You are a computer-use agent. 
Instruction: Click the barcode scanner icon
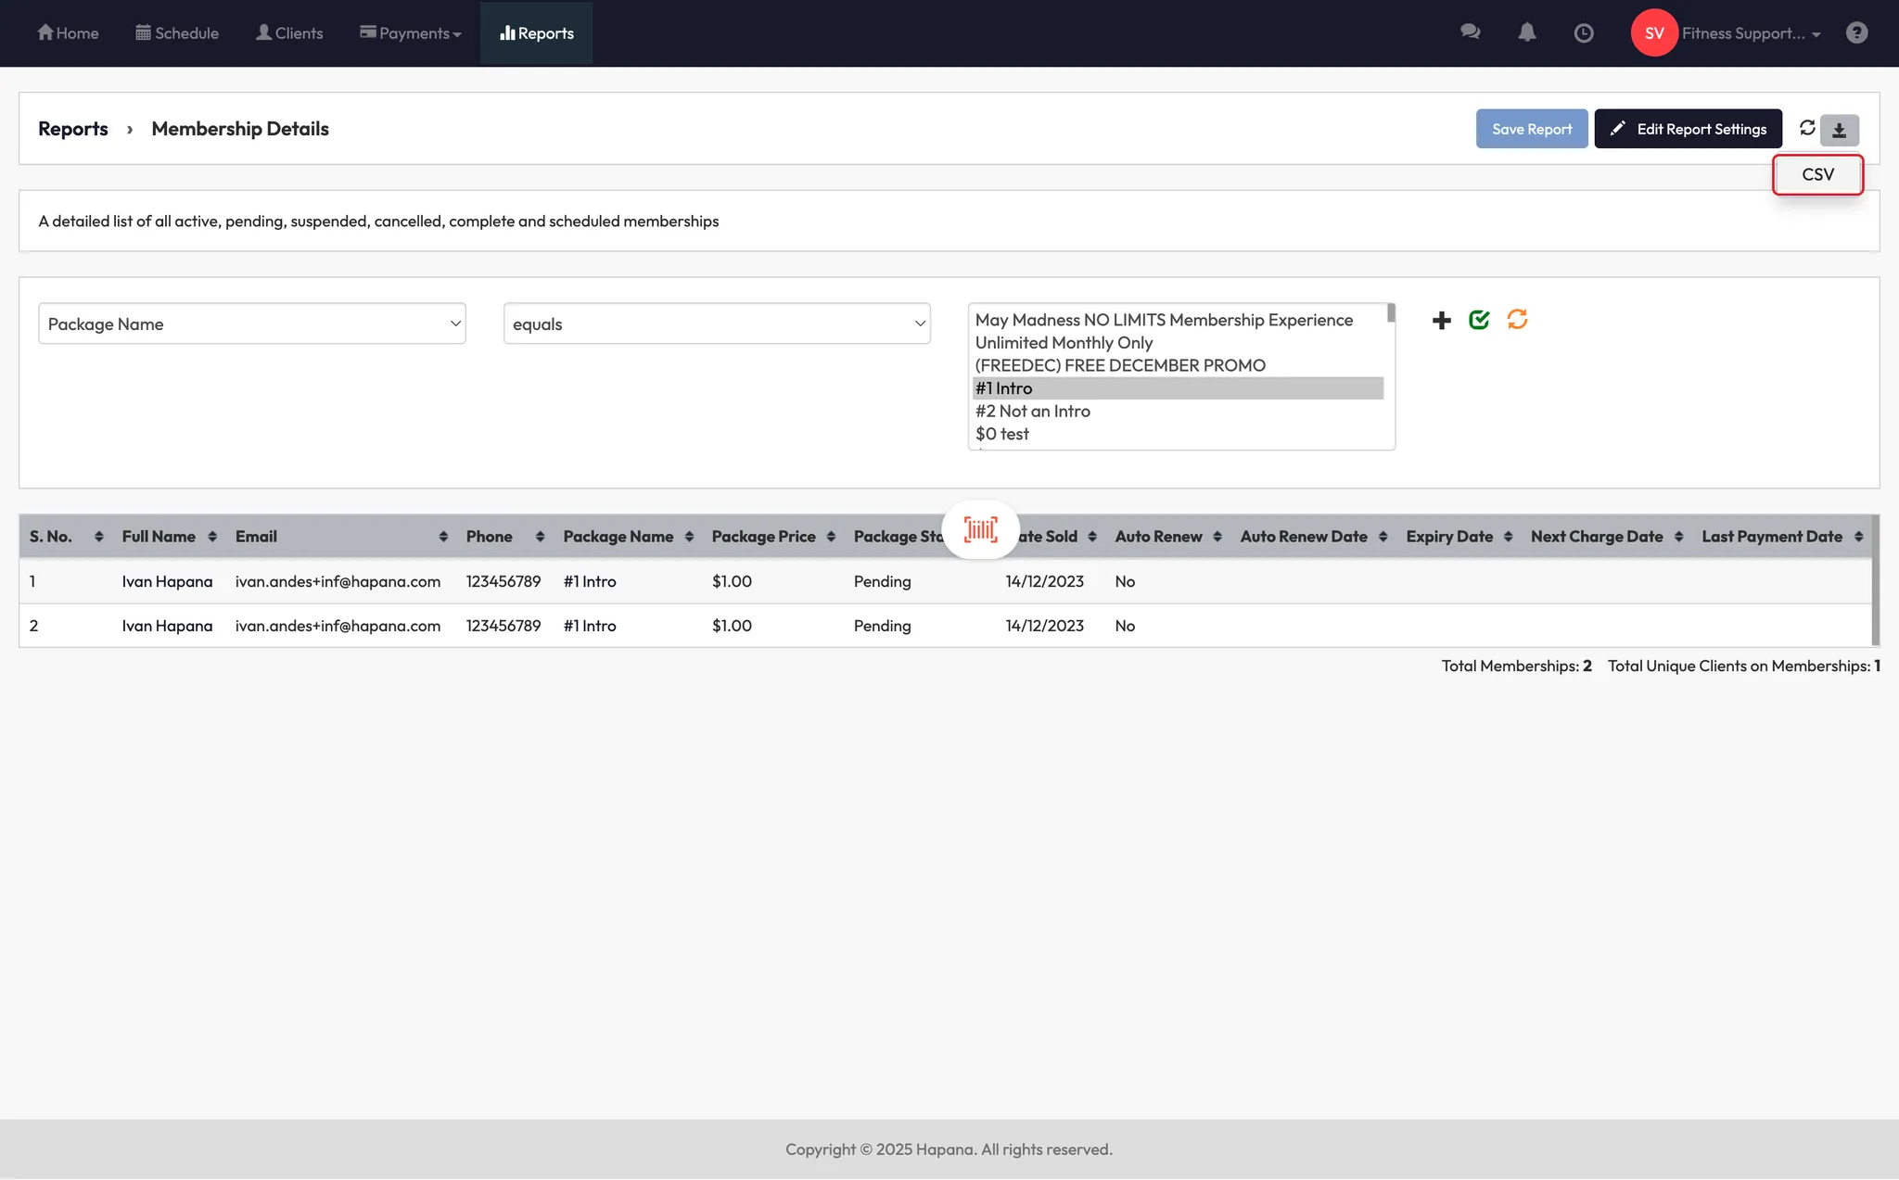coord(980,529)
